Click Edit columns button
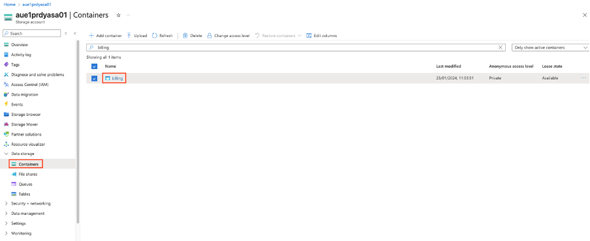590x241 pixels. [x=322, y=36]
